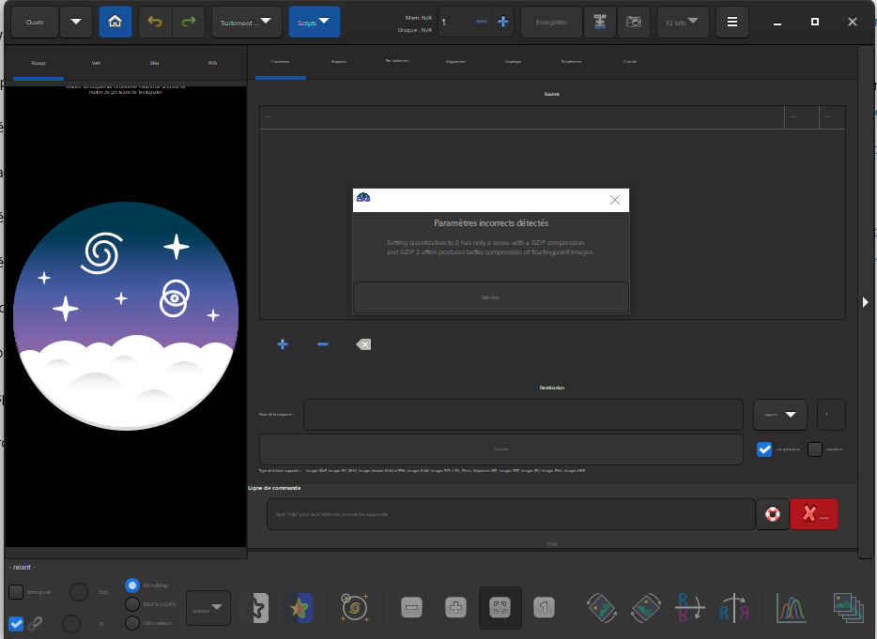Open the 32 bits dropdown

(x=683, y=22)
